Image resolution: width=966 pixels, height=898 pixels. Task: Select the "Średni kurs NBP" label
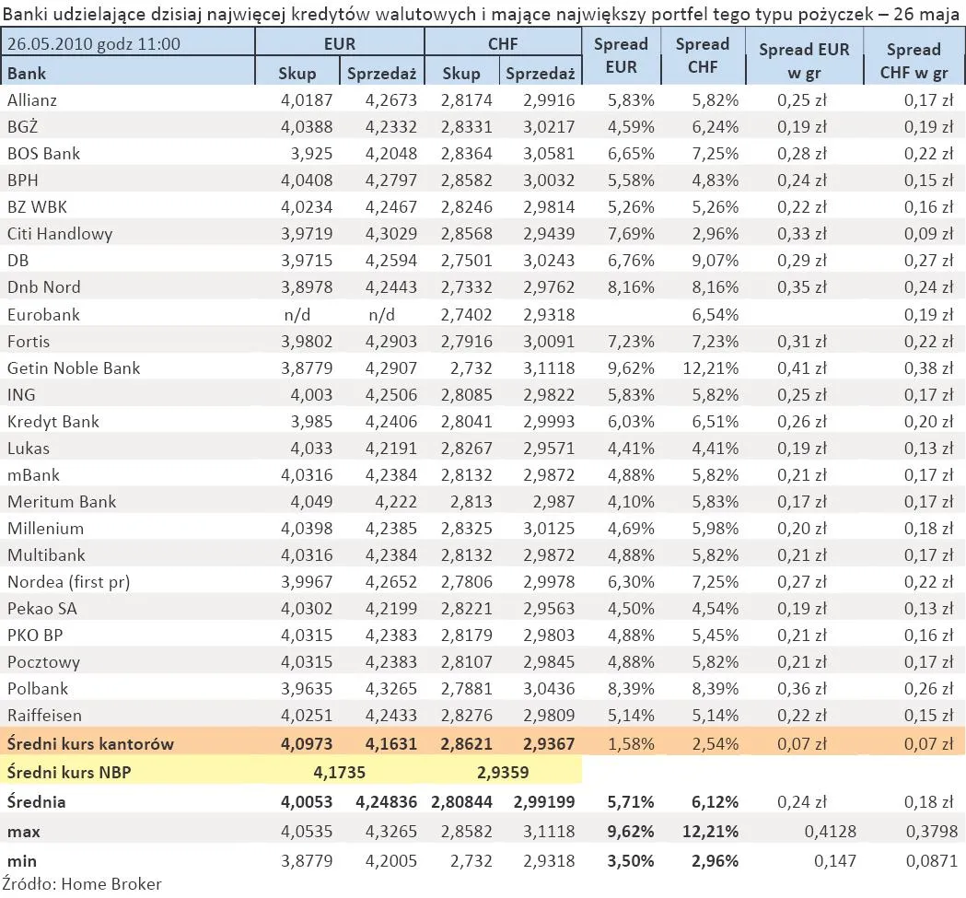coord(69,773)
